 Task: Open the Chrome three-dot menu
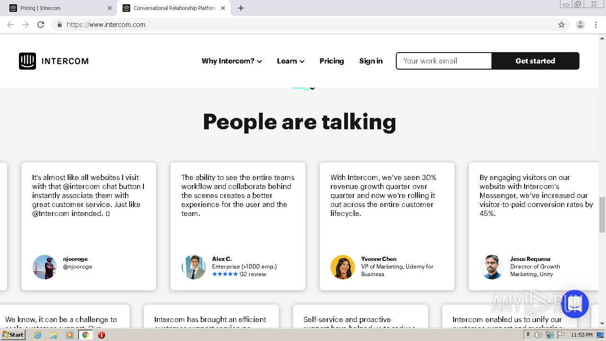596,25
